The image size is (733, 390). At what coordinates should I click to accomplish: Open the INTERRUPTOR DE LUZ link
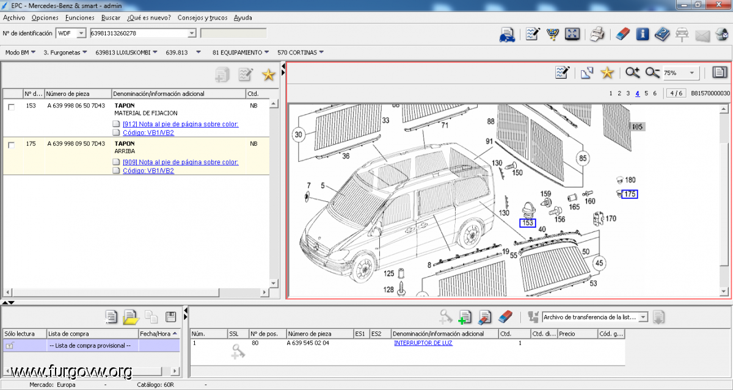coord(423,343)
